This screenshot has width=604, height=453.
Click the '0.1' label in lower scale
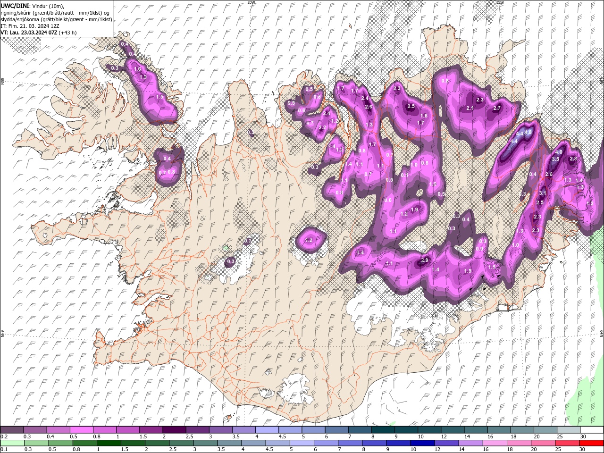point(4,450)
